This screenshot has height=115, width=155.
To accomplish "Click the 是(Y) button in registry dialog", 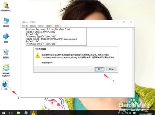I will pyautogui.click(x=100, y=69).
